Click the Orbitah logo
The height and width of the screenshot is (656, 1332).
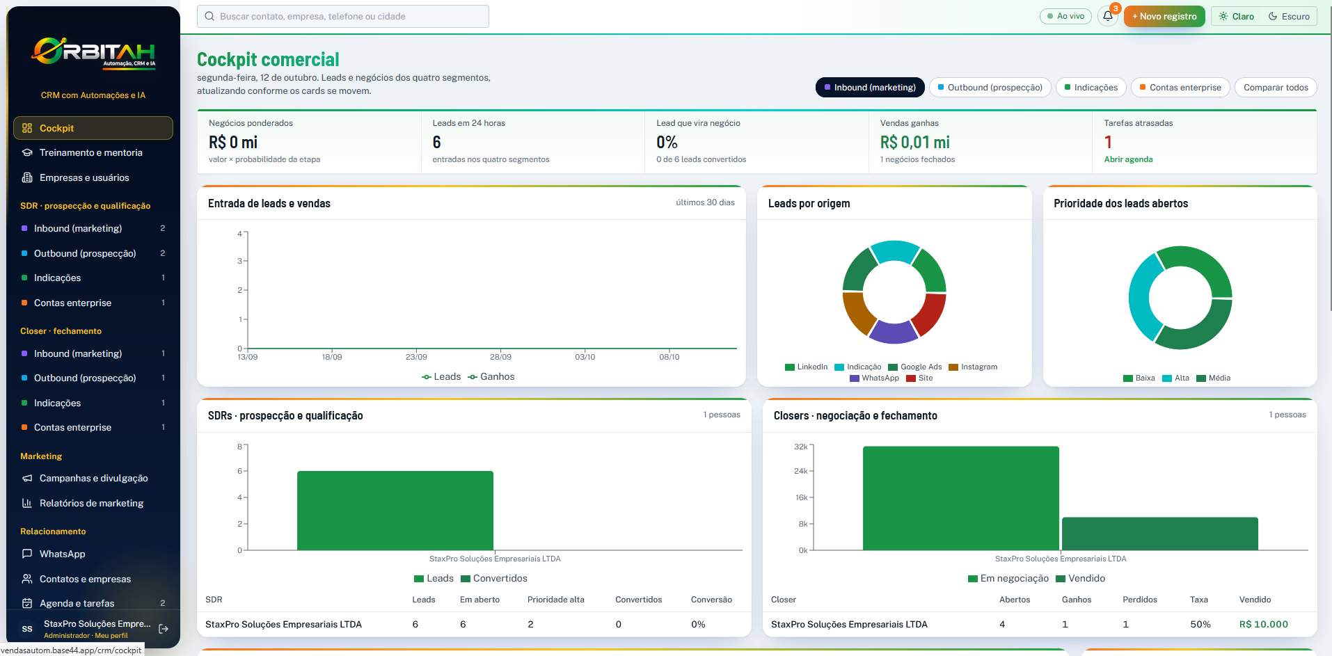(93, 52)
